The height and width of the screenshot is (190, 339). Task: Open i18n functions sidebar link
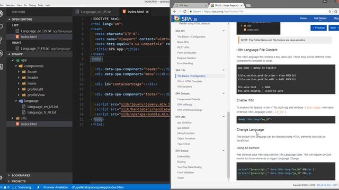184,87
